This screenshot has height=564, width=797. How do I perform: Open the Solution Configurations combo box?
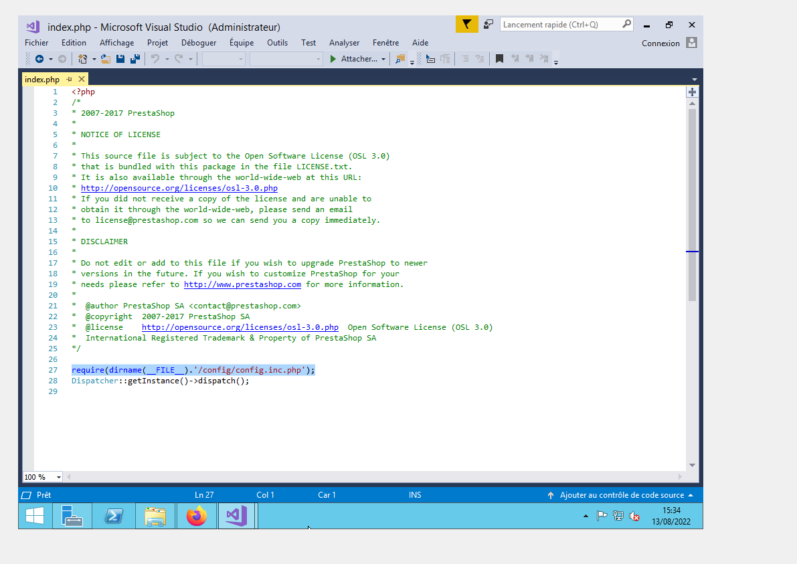pos(224,59)
